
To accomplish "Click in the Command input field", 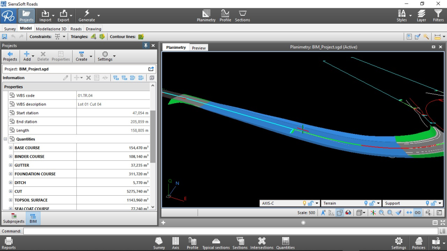I will click(x=230, y=231).
